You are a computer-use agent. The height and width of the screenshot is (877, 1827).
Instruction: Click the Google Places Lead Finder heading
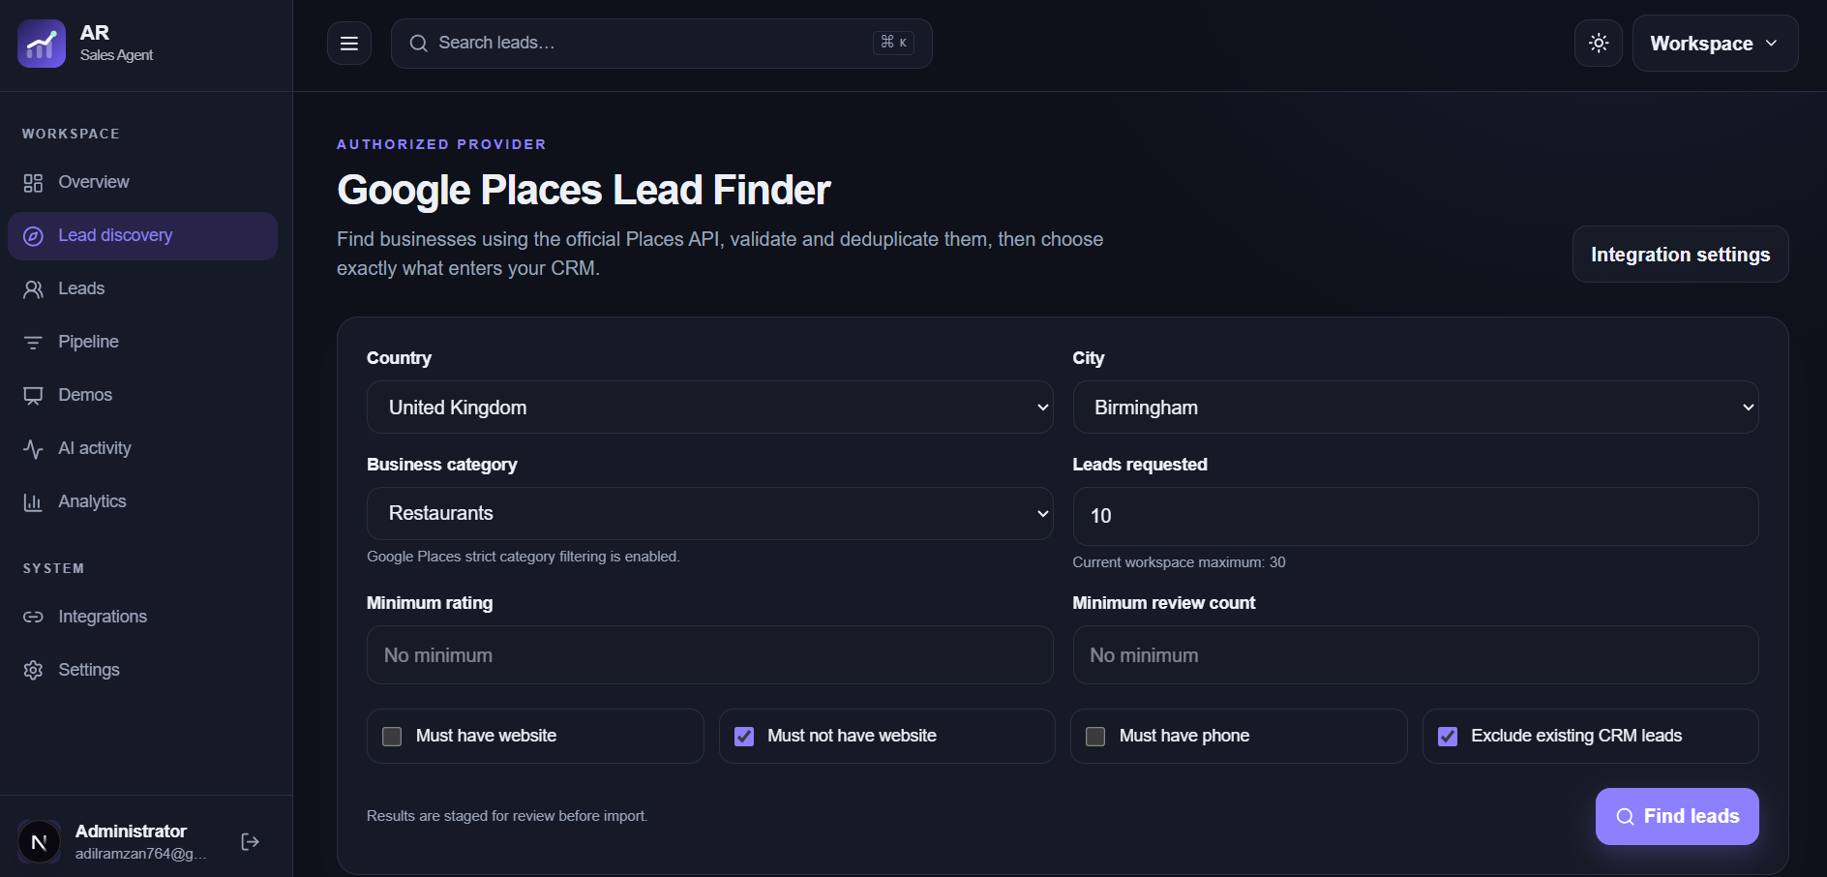(x=584, y=190)
